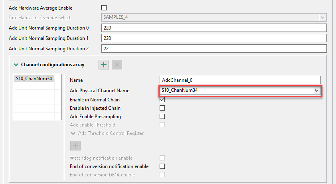Click Normal Sampling Duration 0 field

click(214, 28)
